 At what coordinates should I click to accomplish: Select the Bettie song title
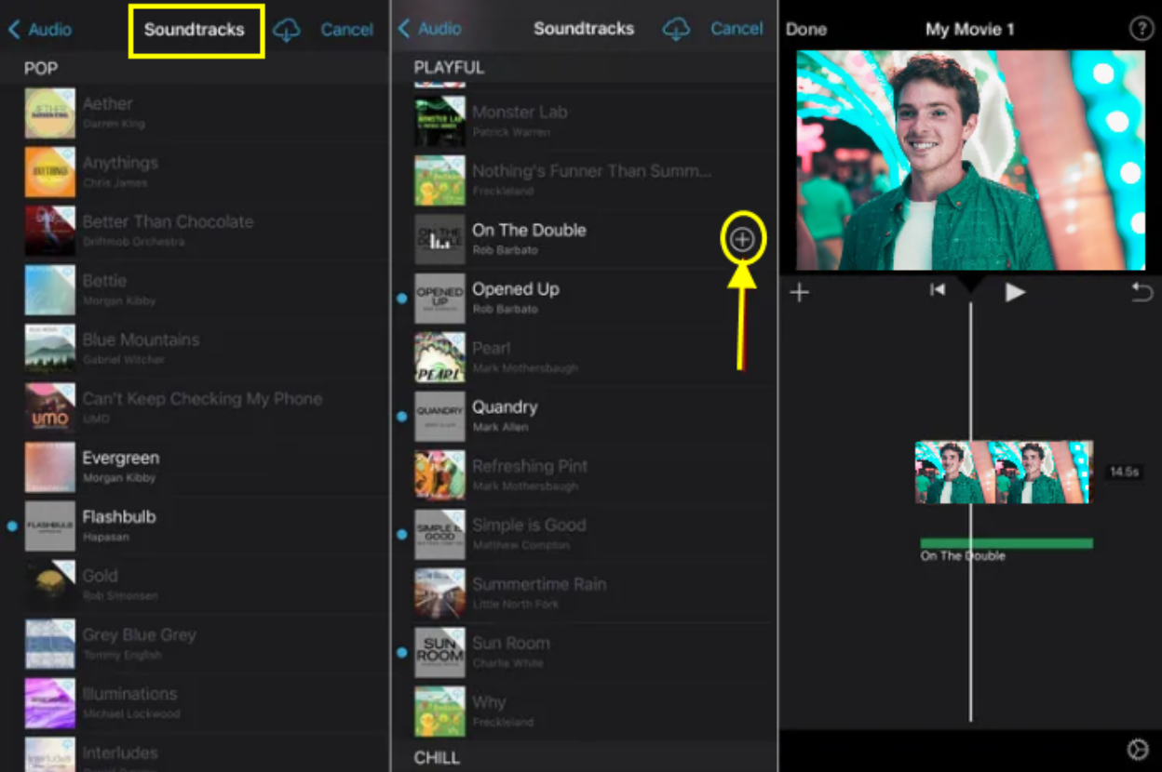104,281
